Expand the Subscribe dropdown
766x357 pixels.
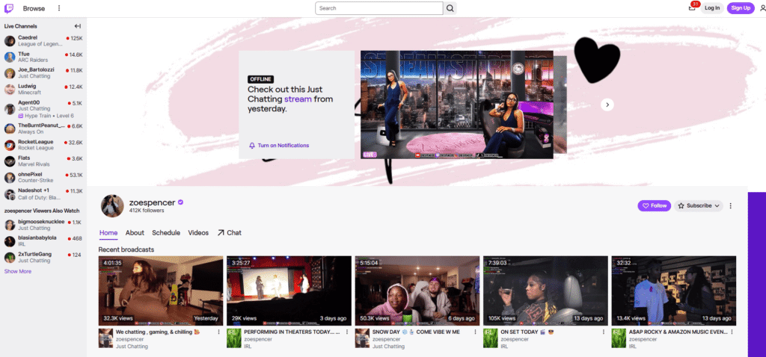tap(699, 206)
